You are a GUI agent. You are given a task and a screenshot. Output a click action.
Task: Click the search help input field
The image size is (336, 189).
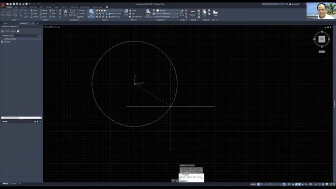pyautogui.click(x=274, y=4)
